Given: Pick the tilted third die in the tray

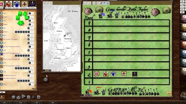Looking at the screenshot, I should click(x=23, y=96).
